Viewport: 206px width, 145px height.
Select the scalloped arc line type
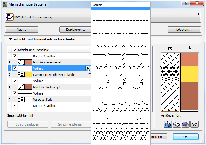(120, 103)
